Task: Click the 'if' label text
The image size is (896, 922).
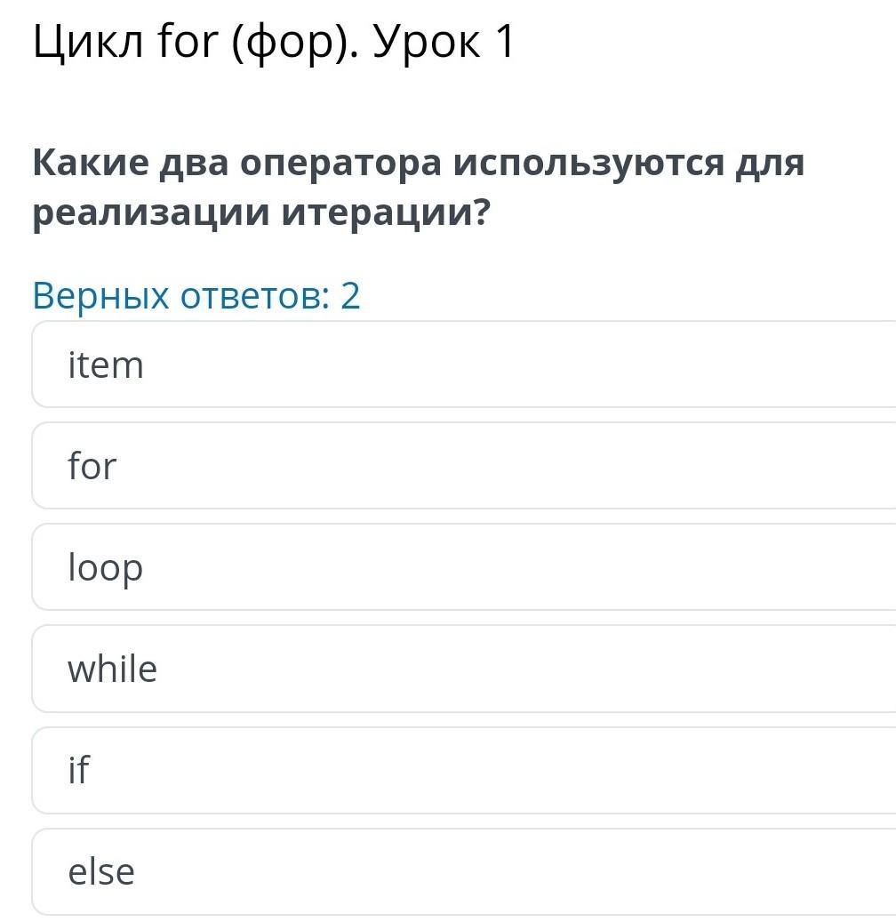Action: tap(79, 770)
